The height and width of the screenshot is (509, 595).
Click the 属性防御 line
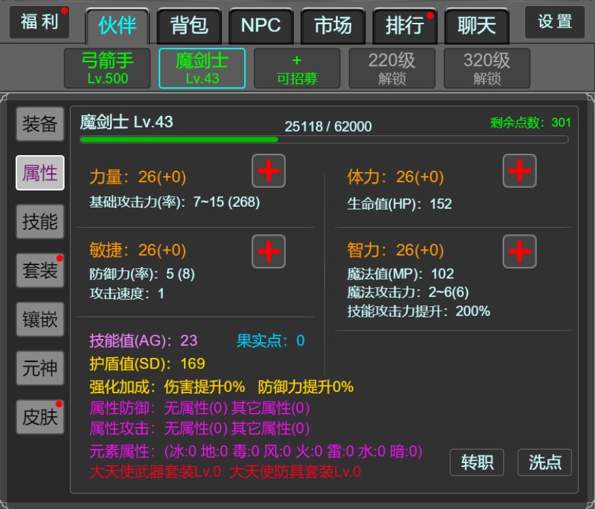200,408
